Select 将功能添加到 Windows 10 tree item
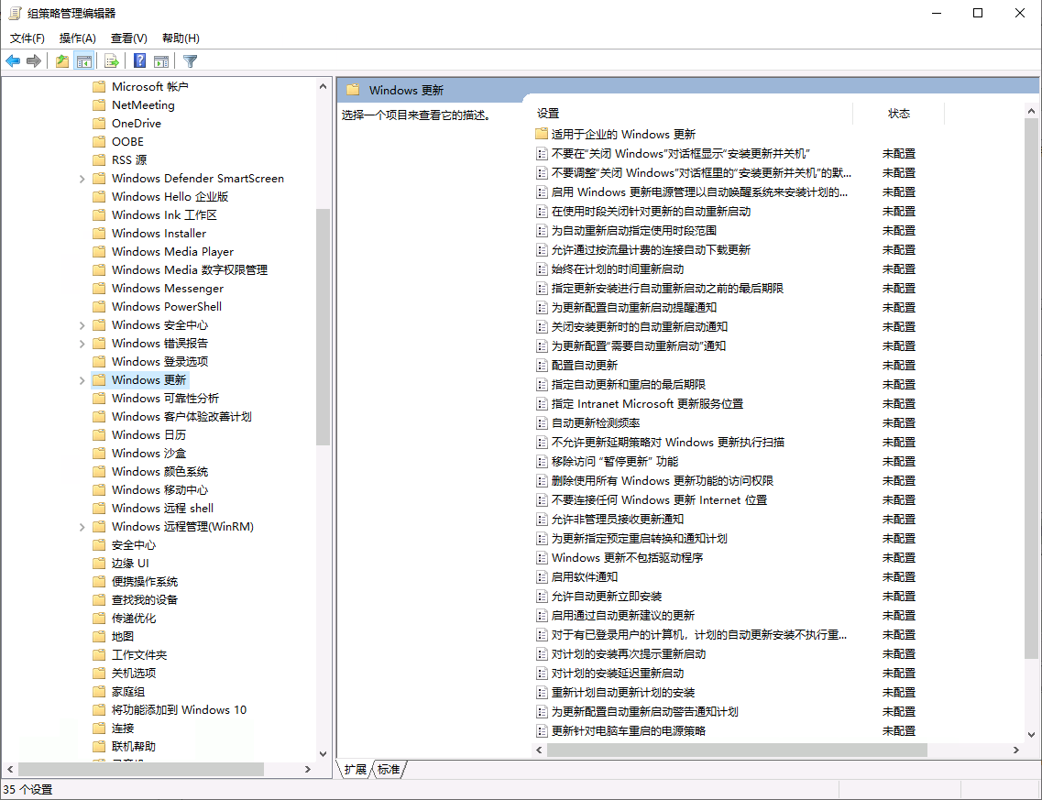The height and width of the screenshot is (800, 1042). (179, 709)
